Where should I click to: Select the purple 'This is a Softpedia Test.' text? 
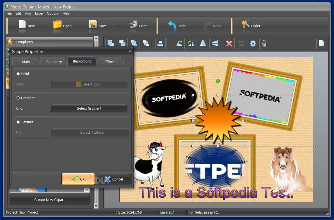point(216,193)
